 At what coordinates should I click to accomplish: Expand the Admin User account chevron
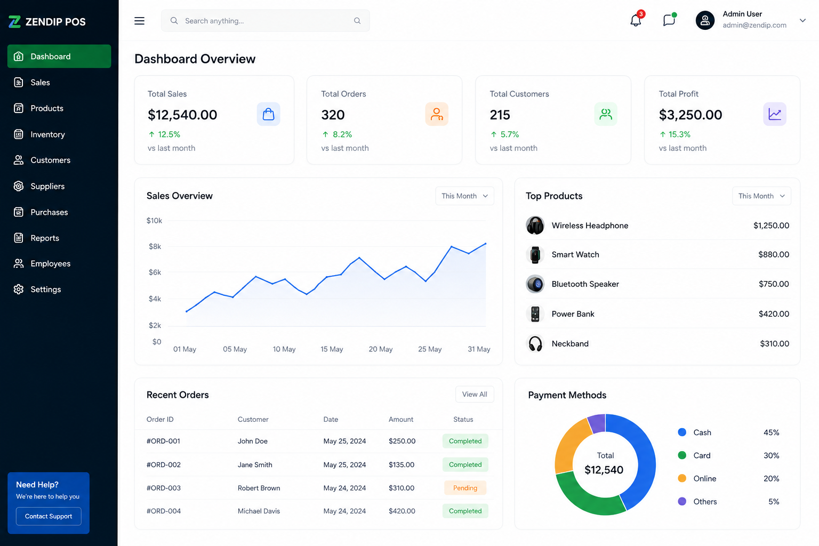pos(802,20)
